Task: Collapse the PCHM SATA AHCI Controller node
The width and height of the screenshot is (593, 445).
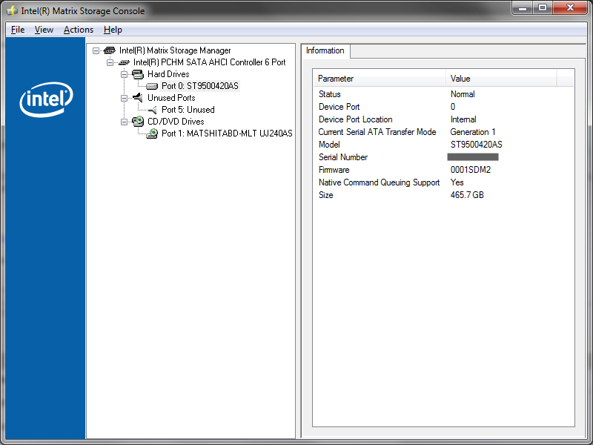Action: pyautogui.click(x=110, y=62)
